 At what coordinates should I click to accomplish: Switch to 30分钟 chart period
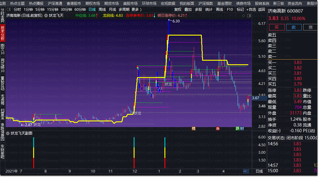66,10
